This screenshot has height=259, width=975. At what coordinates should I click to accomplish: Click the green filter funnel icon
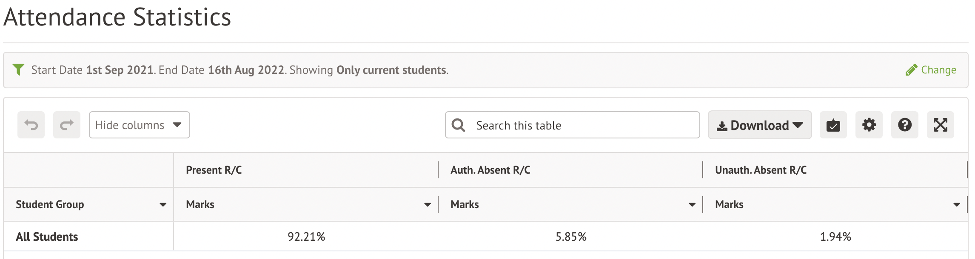[x=18, y=69]
